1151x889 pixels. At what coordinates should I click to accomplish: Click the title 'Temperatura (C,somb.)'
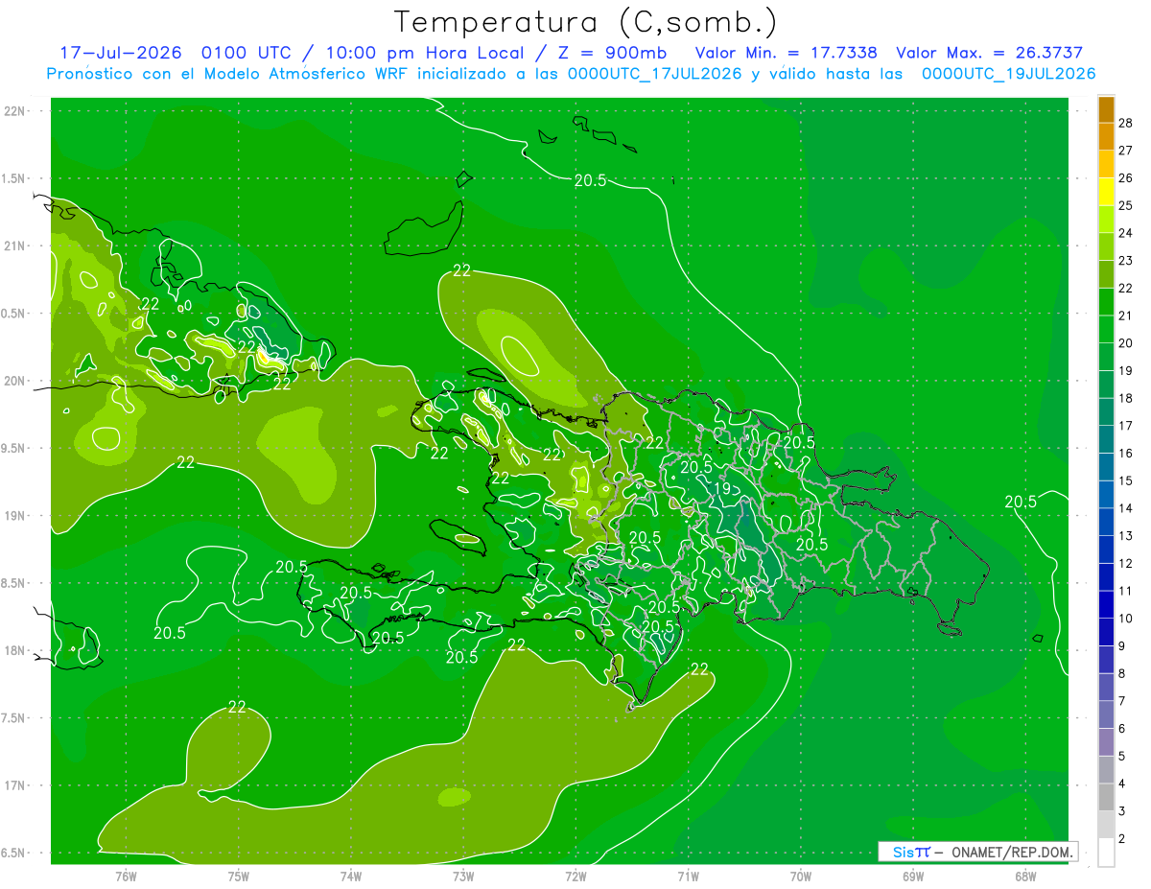coord(586,22)
